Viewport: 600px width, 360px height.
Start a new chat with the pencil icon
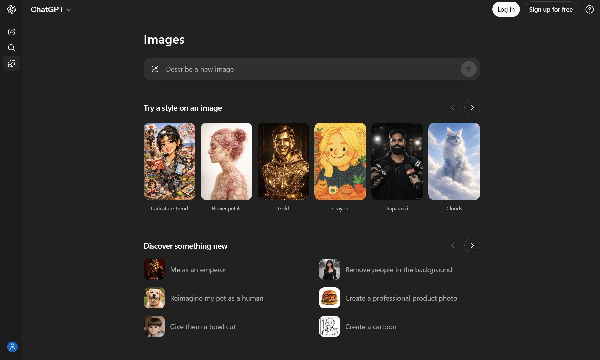tap(12, 32)
